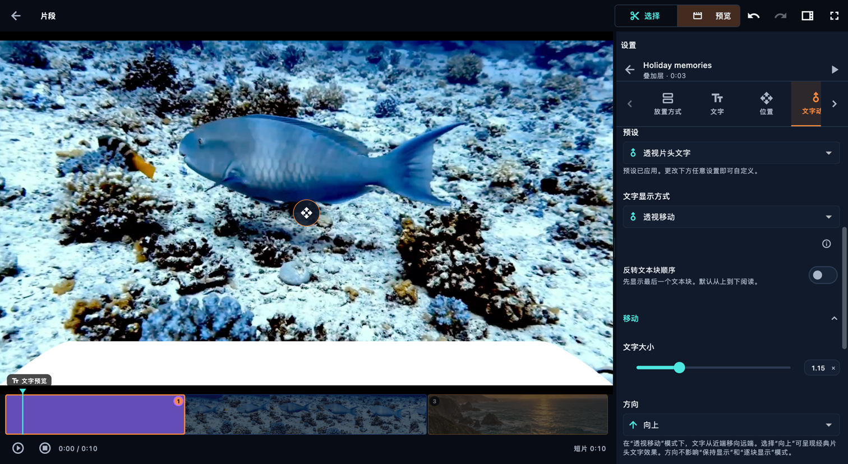Open the 文字 tab
This screenshot has height=464, width=848.
[717, 104]
